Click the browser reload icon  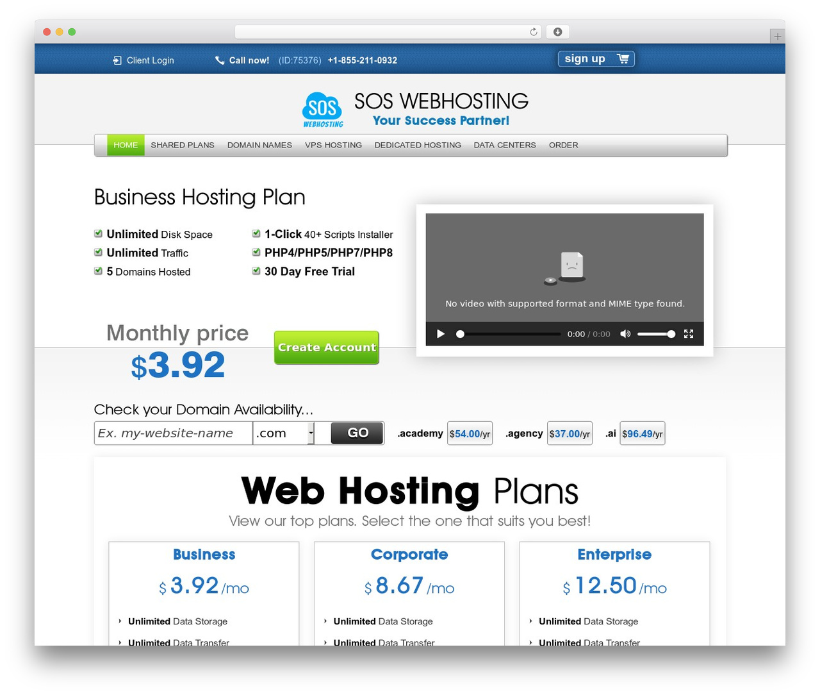(534, 32)
